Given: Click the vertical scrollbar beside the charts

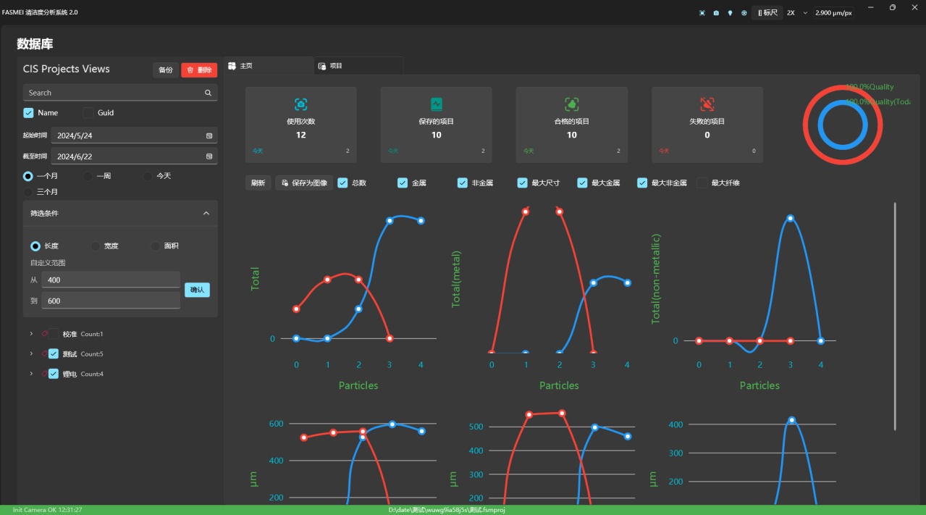Looking at the screenshot, I should click(x=896, y=316).
